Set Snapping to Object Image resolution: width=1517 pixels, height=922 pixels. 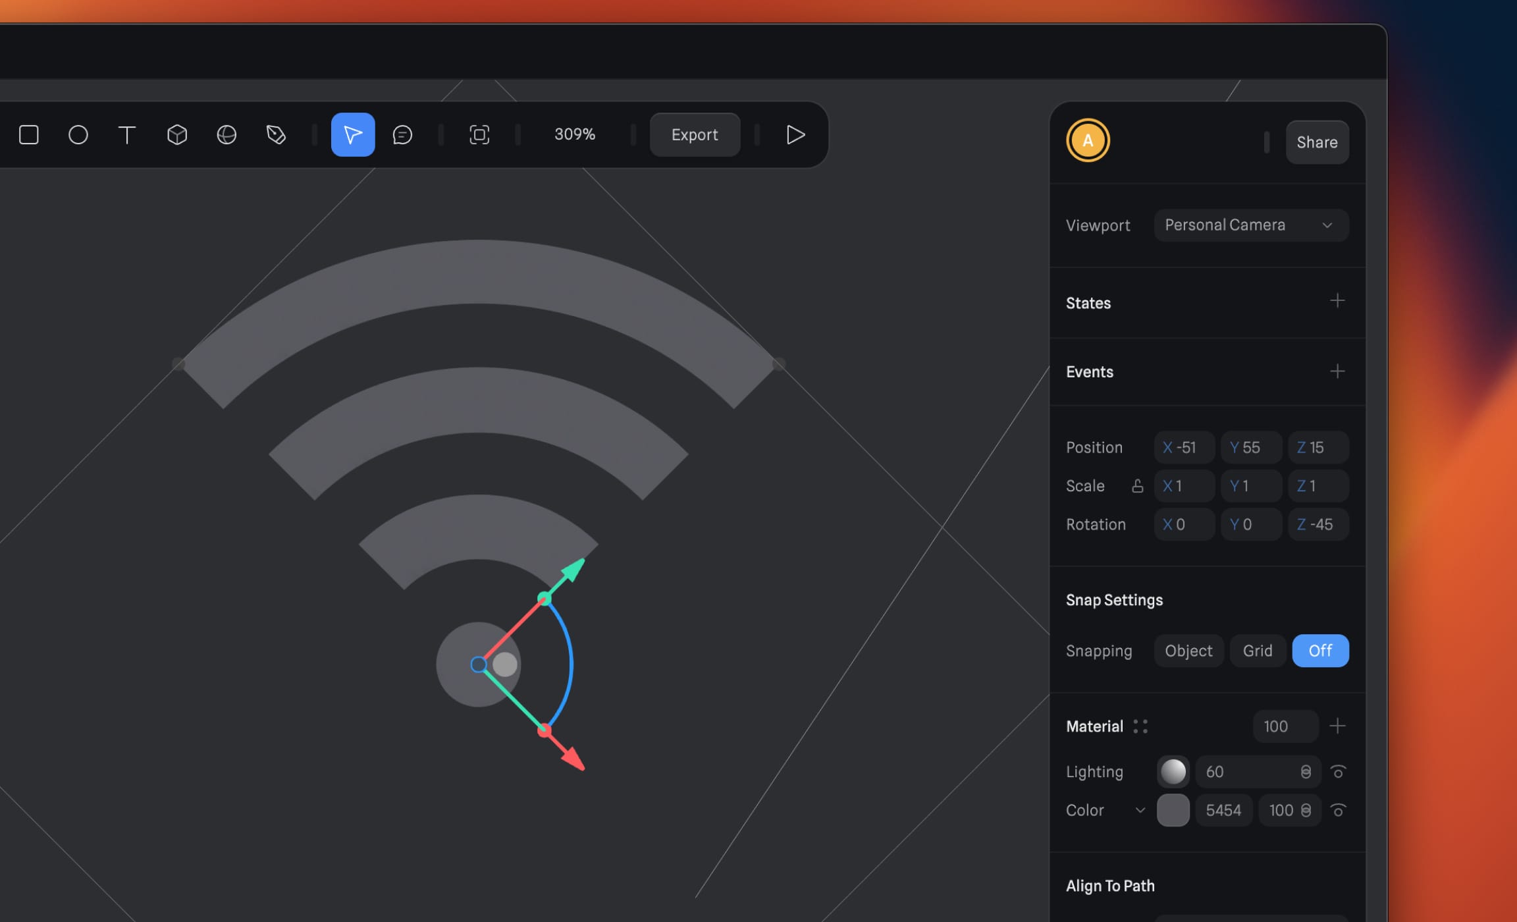[x=1188, y=651]
